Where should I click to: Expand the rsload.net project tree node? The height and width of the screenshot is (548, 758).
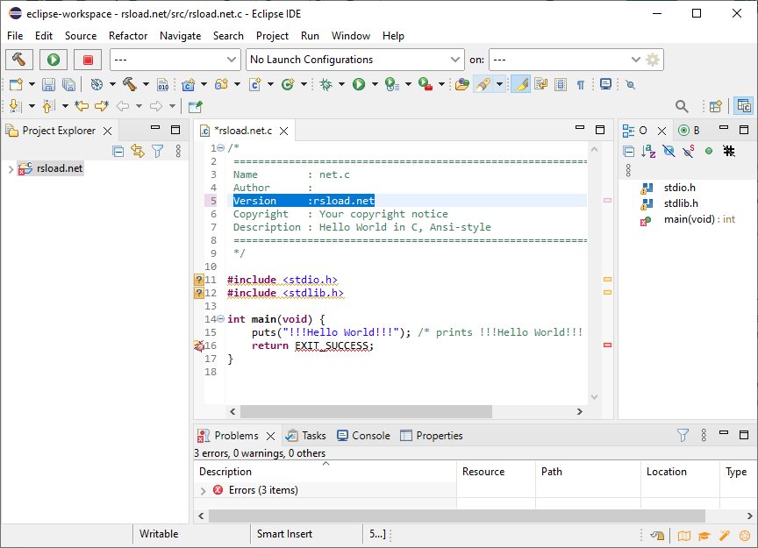(x=11, y=168)
